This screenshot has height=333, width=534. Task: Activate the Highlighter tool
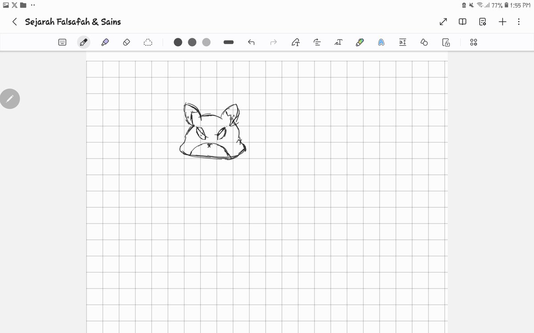click(x=105, y=42)
